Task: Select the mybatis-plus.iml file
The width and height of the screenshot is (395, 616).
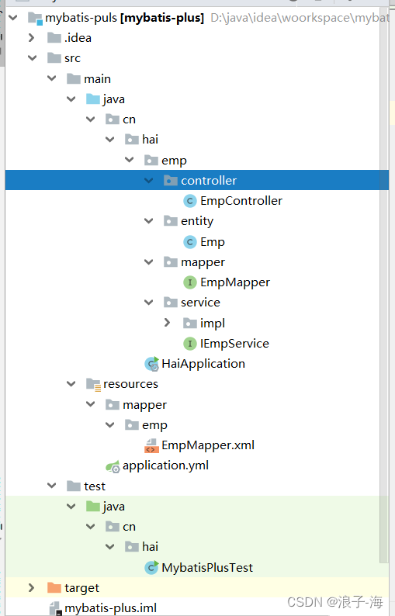Action: coord(110,608)
